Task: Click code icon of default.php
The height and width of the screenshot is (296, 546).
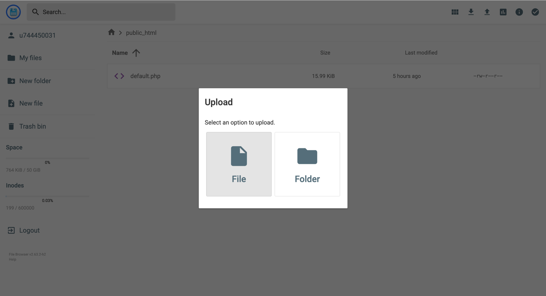Action: pyautogui.click(x=119, y=76)
